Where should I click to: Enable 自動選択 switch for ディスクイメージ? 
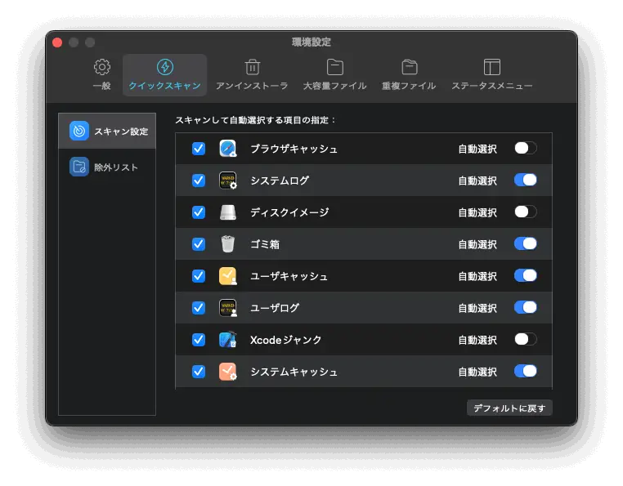(x=525, y=212)
